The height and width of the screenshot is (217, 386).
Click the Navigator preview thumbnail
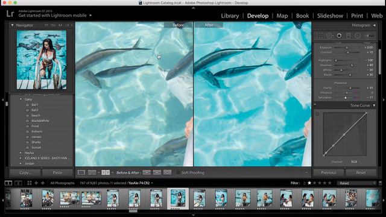pyautogui.click(x=42, y=60)
